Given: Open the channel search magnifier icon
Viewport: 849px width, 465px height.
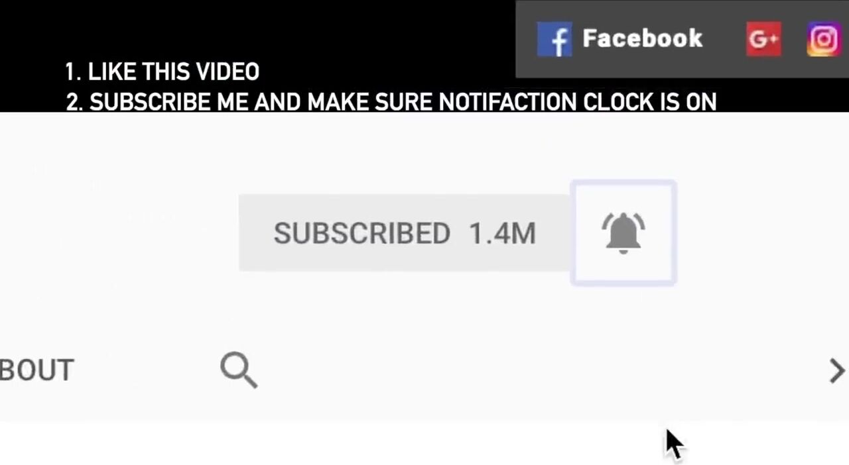Looking at the screenshot, I should tap(239, 370).
